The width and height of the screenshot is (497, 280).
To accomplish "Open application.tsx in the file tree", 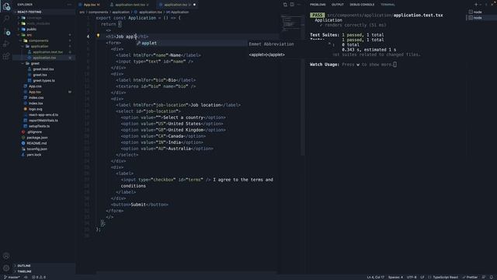I will 44,58.
